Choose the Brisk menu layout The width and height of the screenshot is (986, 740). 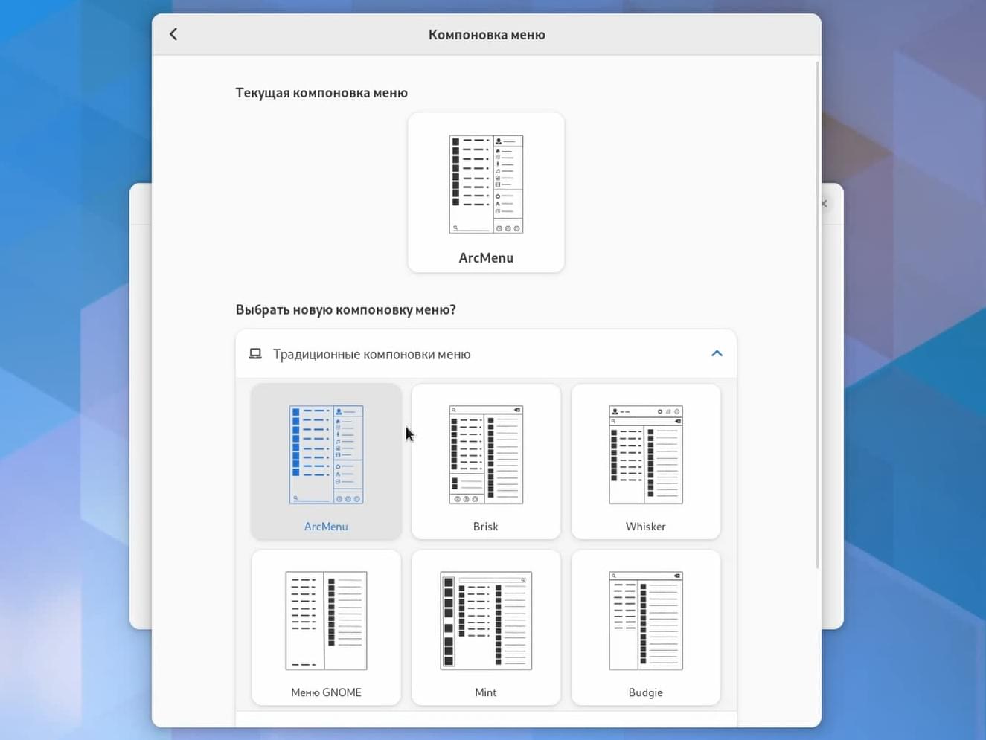tap(486, 461)
